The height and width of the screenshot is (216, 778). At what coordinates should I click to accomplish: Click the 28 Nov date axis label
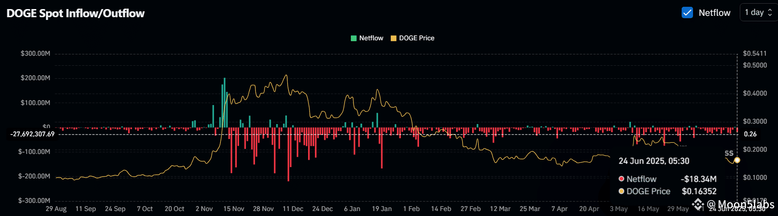(264, 209)
